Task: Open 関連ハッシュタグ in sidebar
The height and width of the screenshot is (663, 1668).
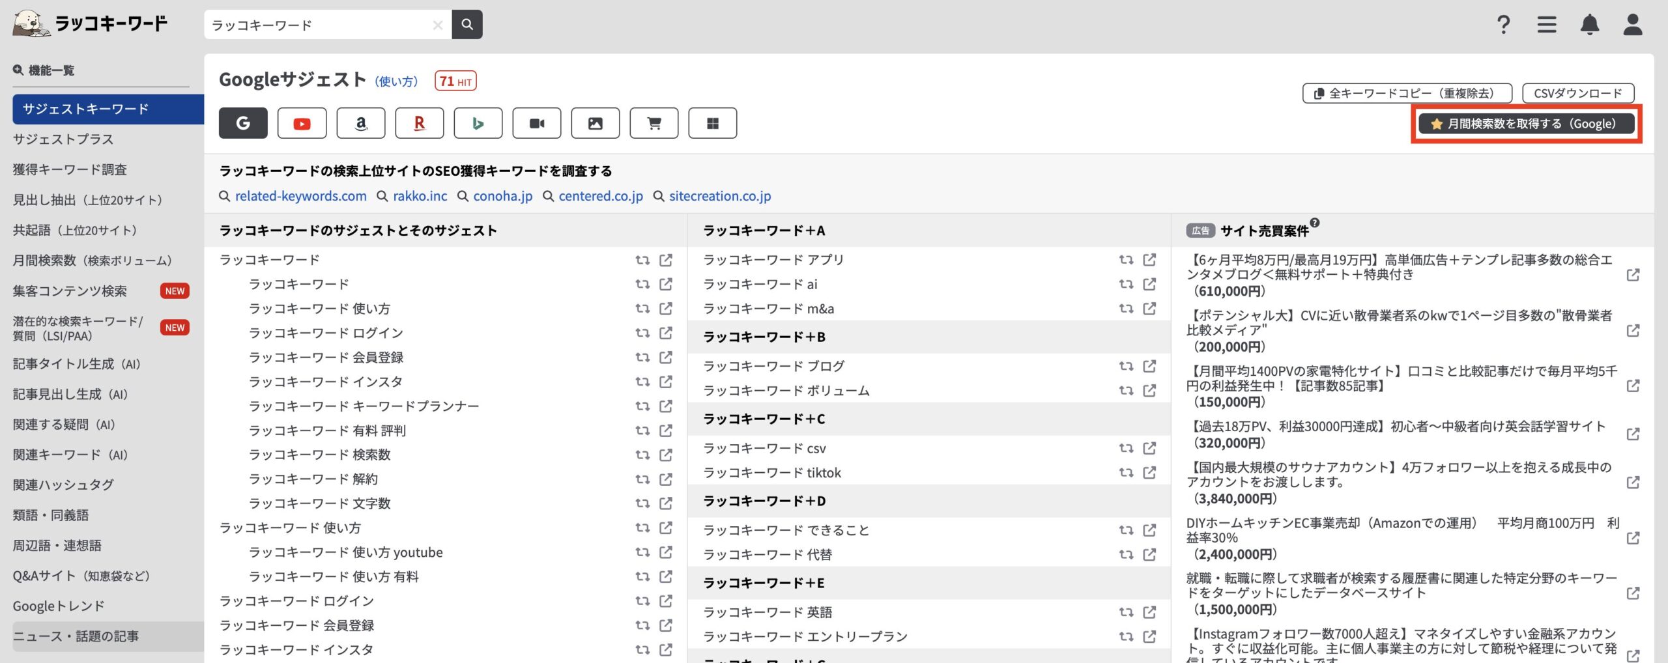Action: [63, 485]
